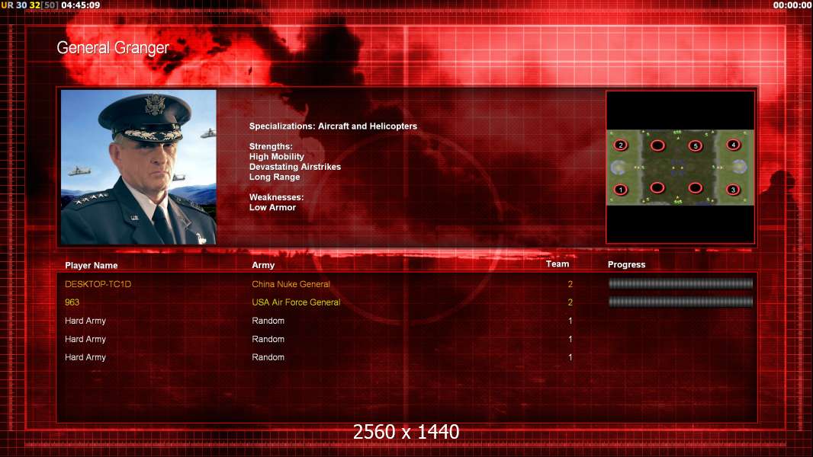The height and width of the screenshot is (457, 813).
Task: Select the DESKTOP-TC1D player name
Action: click(98, 284)
